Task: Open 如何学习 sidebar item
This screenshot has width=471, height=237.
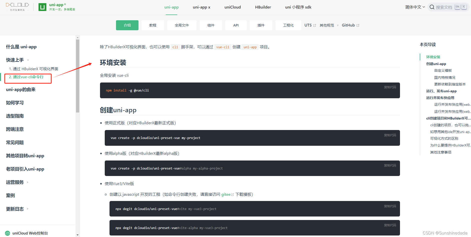Action: click(x=15, y=103)
